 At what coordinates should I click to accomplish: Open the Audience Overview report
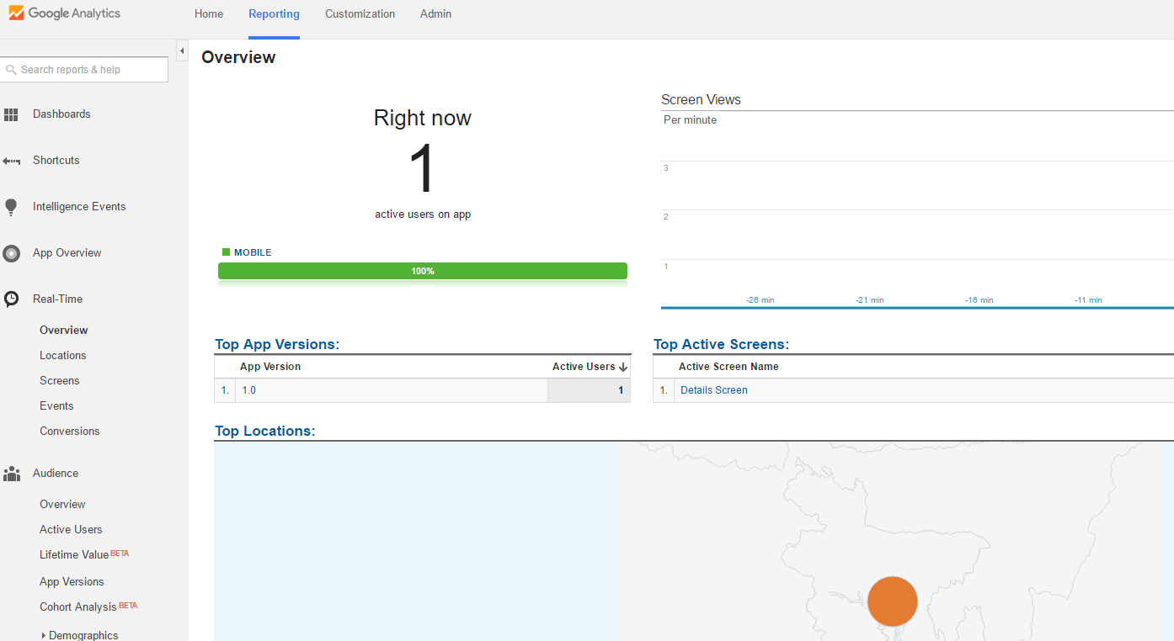pos(62,505)
